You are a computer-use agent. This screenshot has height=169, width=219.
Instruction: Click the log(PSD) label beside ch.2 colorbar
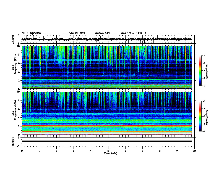coord(207,118)
